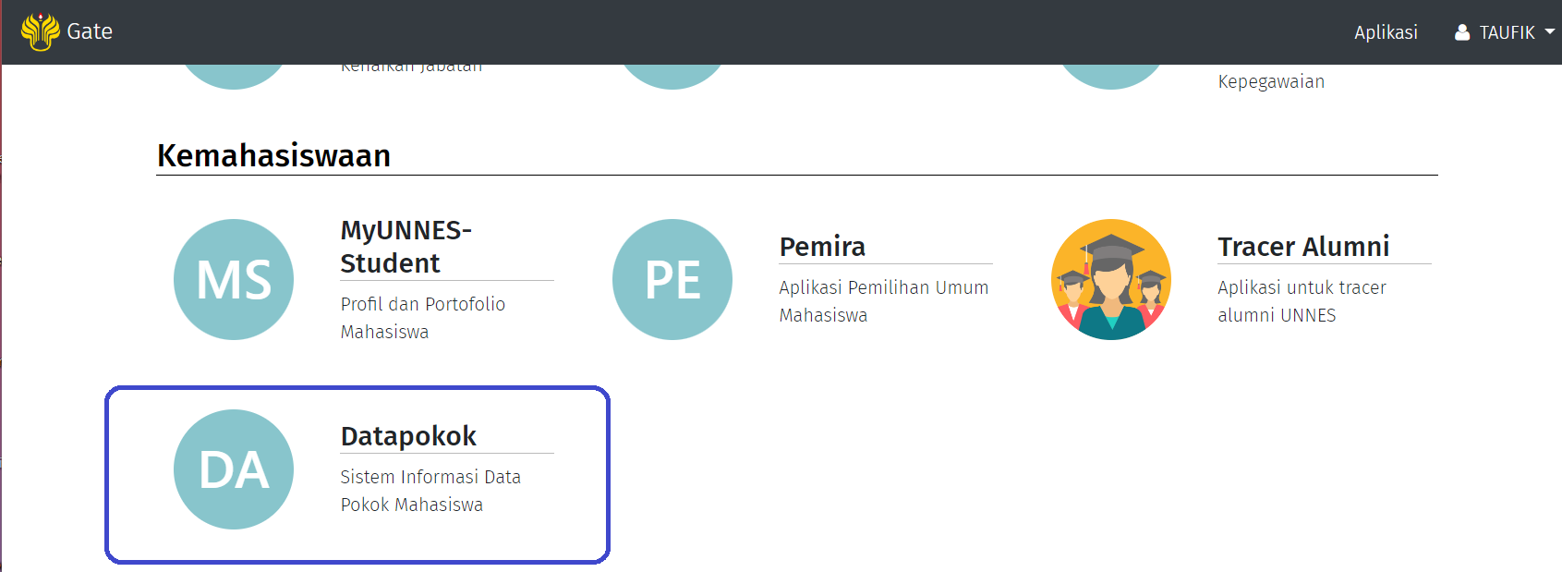This screenshot has width=1562, height=572.
Task: Click the Gate brand text
Action: (90, 31)
